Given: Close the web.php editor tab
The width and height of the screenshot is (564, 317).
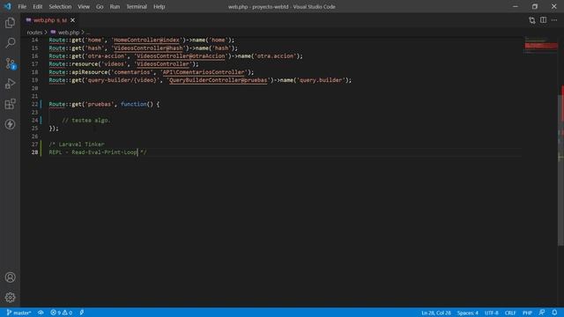Looking at the screenshot, I should click(x=72, y=20).
